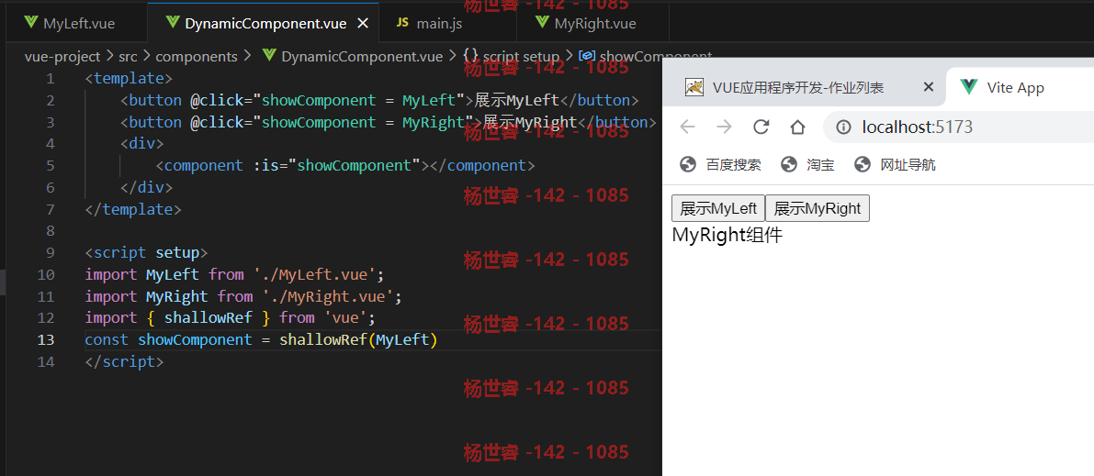
Task: Open the 百度搜索 bookmark
Action: point(720,164)
